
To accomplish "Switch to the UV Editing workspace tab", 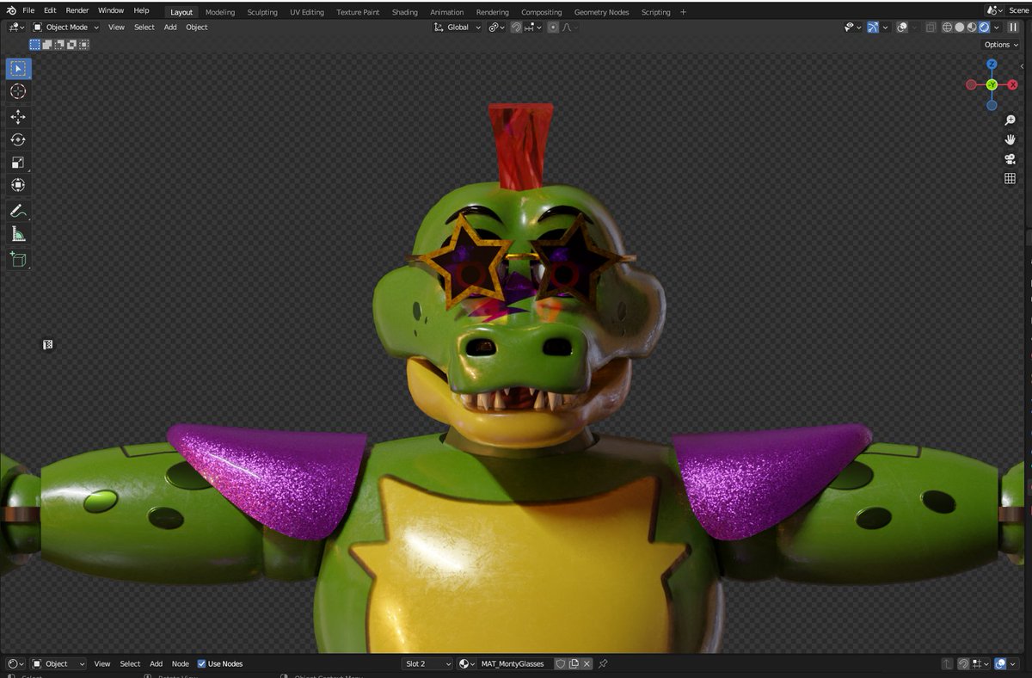I will click(307, 12).
